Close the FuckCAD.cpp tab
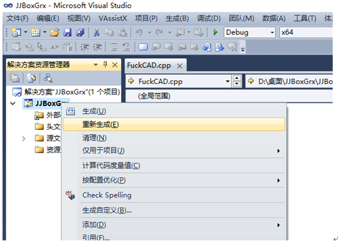Screen dimensions: 339x241 [180, 66]
